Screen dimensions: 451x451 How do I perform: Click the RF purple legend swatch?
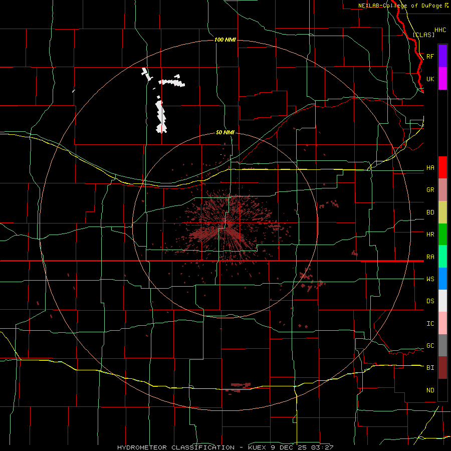tap(442, 56)
